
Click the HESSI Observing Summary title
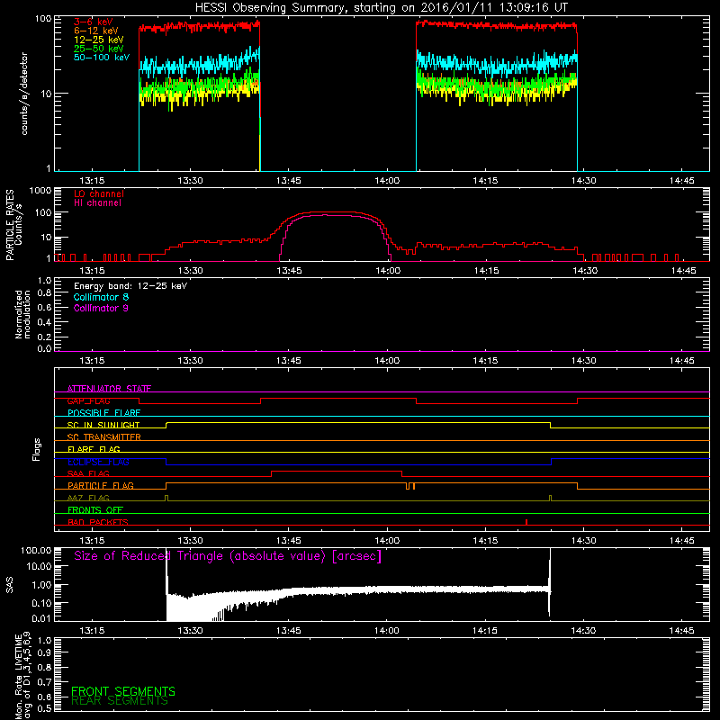382,8
